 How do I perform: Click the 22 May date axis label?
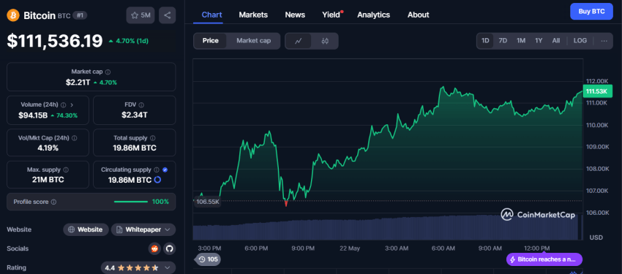350,248
